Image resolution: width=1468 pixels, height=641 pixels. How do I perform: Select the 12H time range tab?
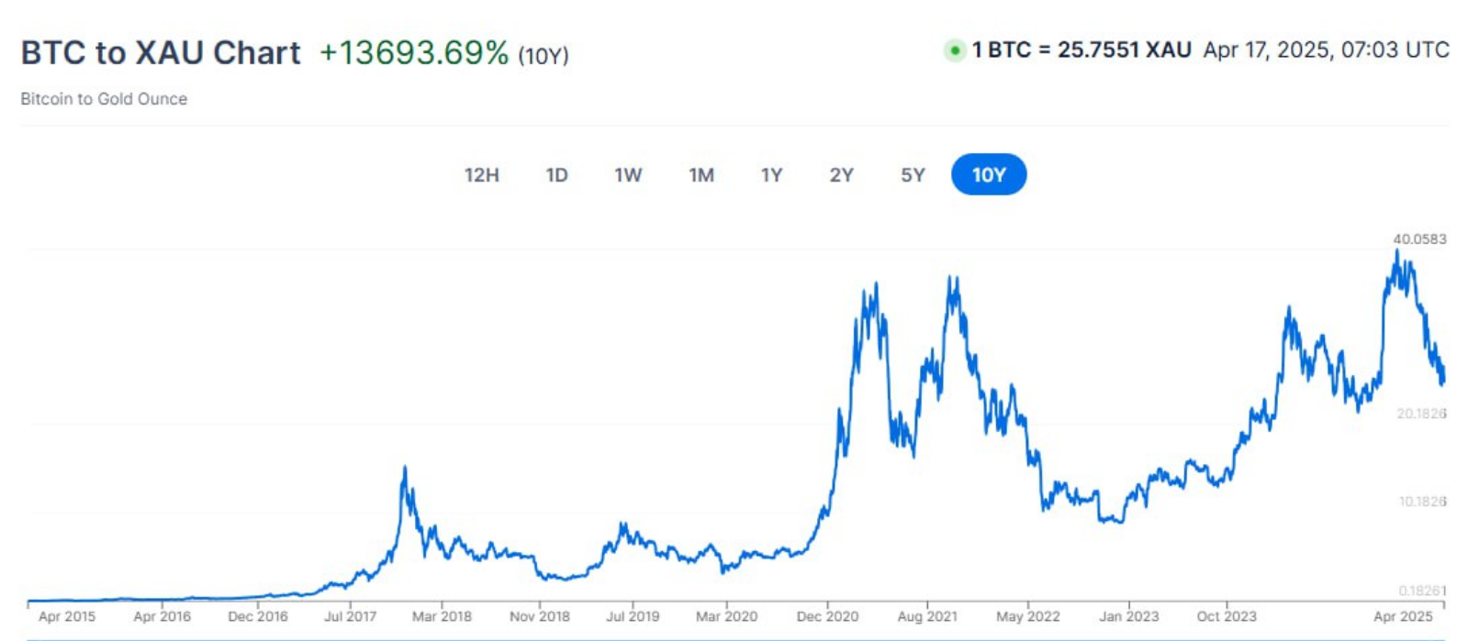point(481,175)
